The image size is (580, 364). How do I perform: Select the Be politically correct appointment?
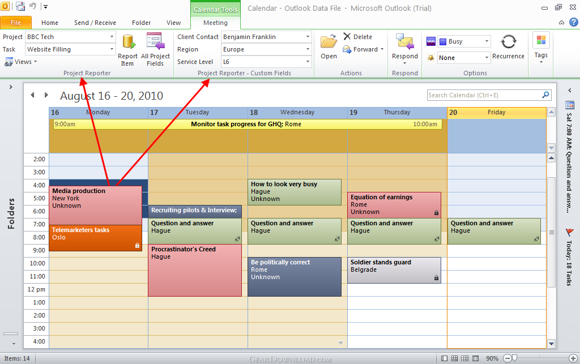pos(295,277)
